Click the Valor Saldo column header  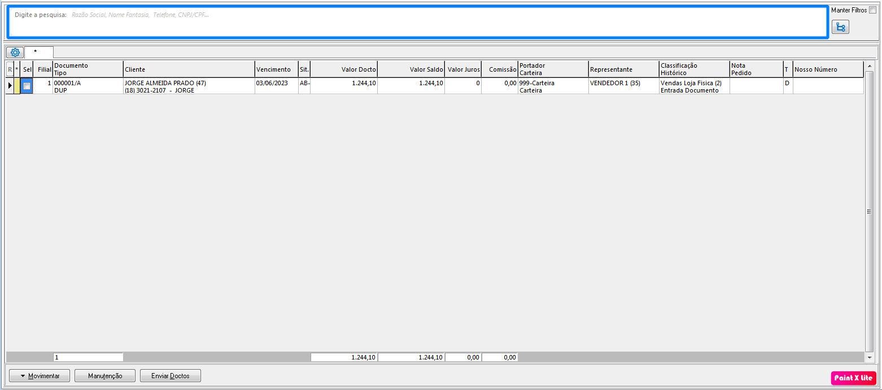click(411, 69)
